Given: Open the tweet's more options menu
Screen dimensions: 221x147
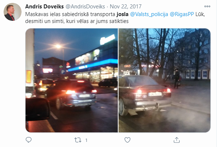Looking at the screenshot, I should coord(207,7).
